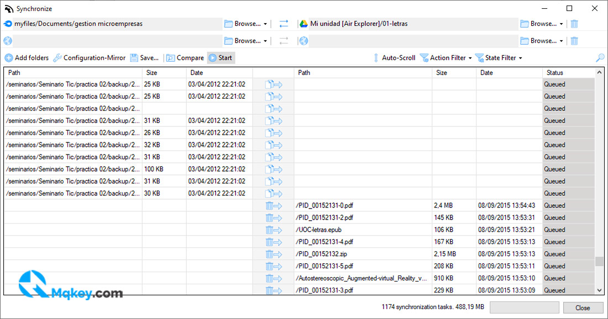The height and width of the screenshot is (319, 608).
Task: Click the delete action icon for /UOC-letras.epub
Action: tap(274, 230)
